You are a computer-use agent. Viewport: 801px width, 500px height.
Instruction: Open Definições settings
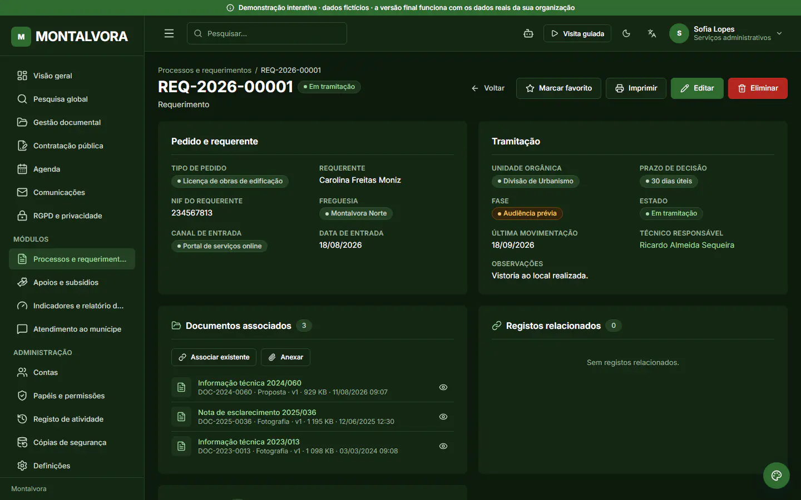(72, 466)
